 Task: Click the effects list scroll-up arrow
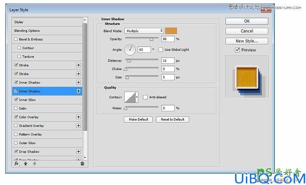coord(85,20)
